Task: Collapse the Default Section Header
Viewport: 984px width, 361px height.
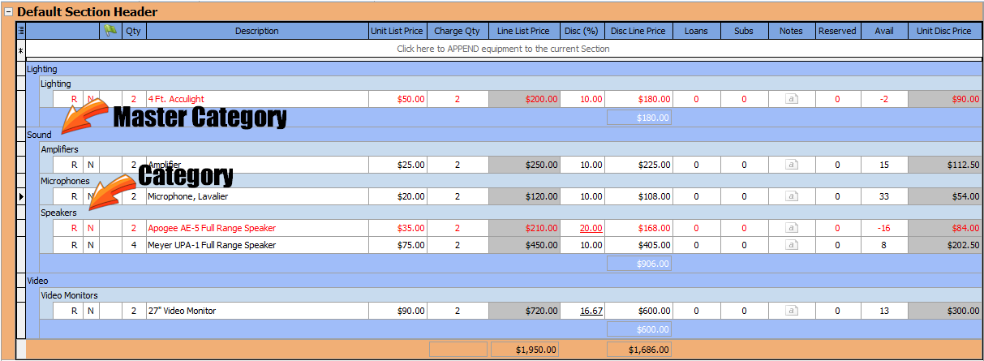Action: click(x=9, y=12)
